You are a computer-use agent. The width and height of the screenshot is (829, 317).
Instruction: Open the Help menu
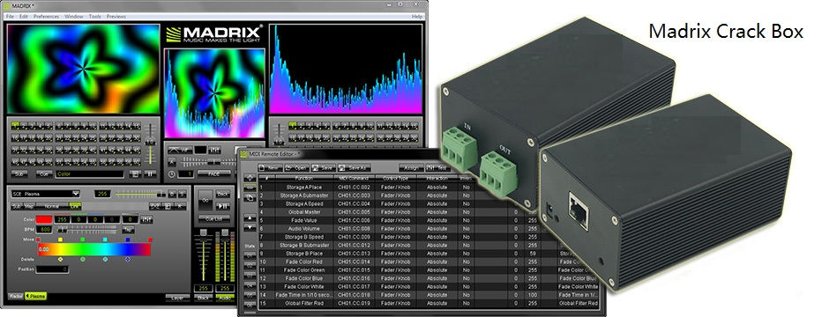pos(417,17)
